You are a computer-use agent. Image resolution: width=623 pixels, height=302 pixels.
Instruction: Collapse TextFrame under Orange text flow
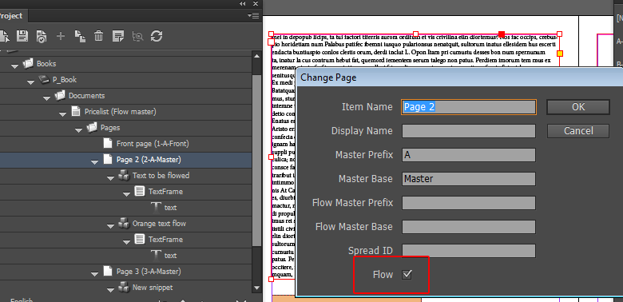pos(126,242)
